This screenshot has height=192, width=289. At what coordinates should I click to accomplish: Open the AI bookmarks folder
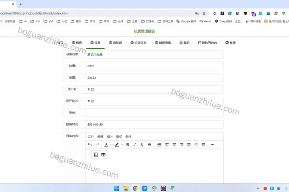pos(23,21)
